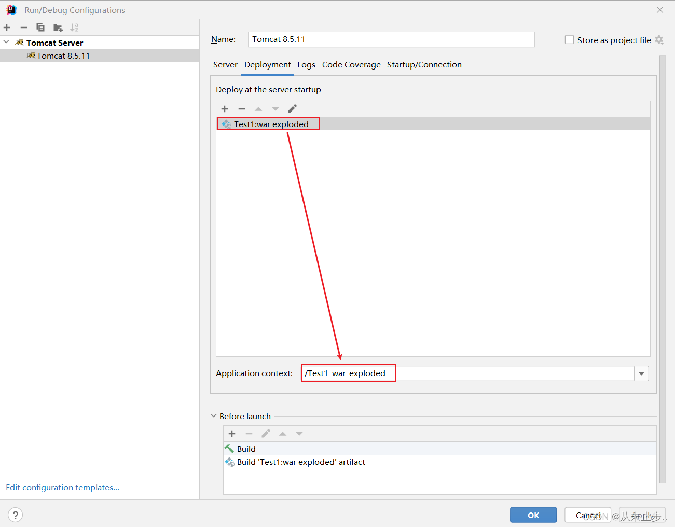Switch to the Deployment tab
675x527 pixels.
(x=268, y=65)
